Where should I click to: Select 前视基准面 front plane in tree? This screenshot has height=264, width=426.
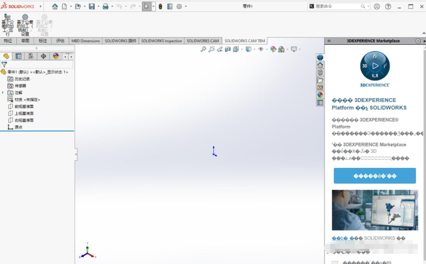(21, 106)
